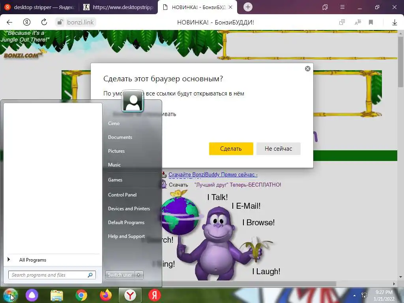404x303 pixels.
Task: Open Yandex home page button
Action: point(27,22)
